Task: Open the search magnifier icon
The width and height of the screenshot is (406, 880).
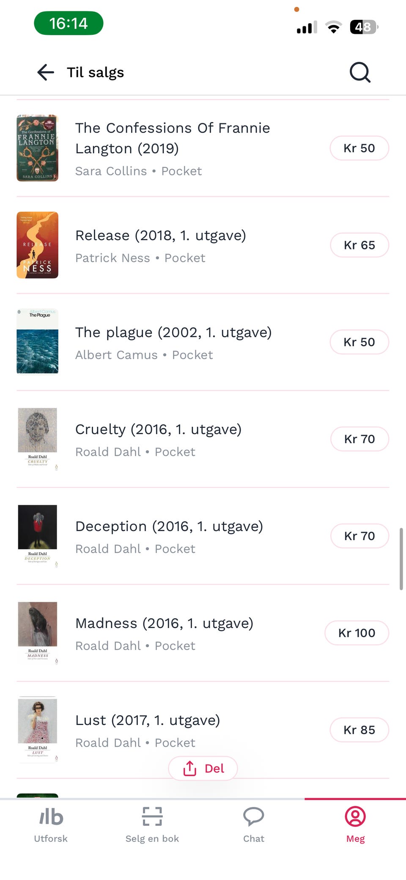Action: (360, 72)
